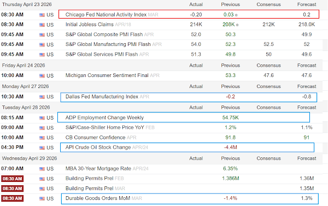The height and width of the screenshot is (206, 328).
Task: Click Forecast header in Thursday April 23 section
Action: 307,4
